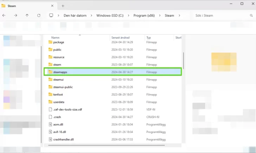Select the aom.dll file icon

coord(50,124)
